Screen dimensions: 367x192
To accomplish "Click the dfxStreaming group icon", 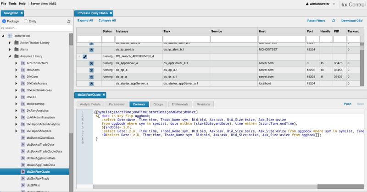I will (23, 104).
